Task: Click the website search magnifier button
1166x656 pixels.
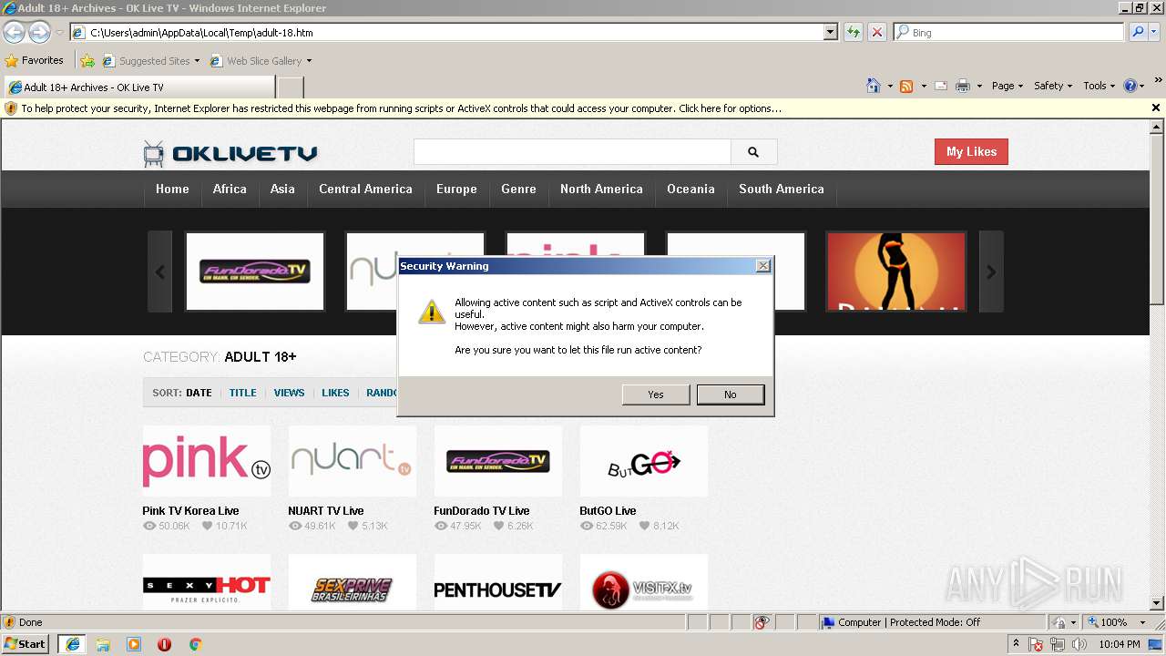Action: coord(753,152)
